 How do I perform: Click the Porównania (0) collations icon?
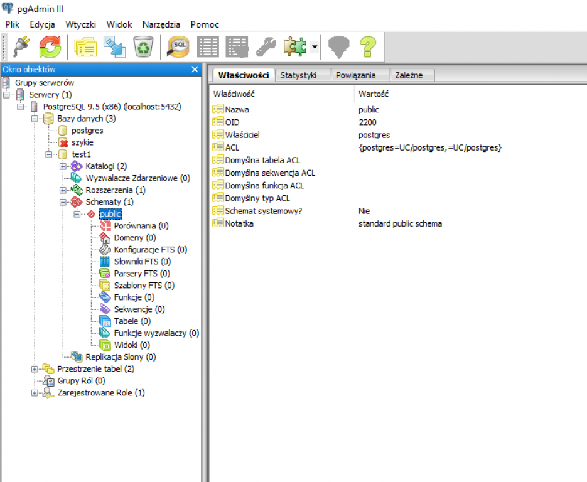tap(105, 226)
